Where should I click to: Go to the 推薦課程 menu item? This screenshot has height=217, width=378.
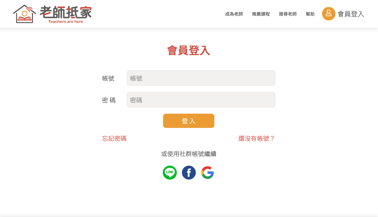261,14
